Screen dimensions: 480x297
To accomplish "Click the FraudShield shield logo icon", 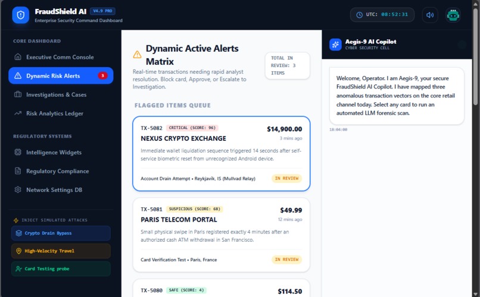I will click(20, 15).
